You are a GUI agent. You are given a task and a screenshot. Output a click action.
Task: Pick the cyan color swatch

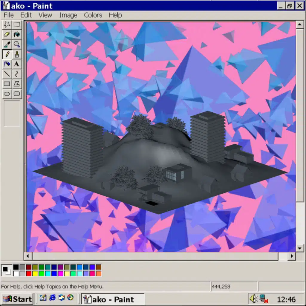pyautogui.click(x=48, y=274)
